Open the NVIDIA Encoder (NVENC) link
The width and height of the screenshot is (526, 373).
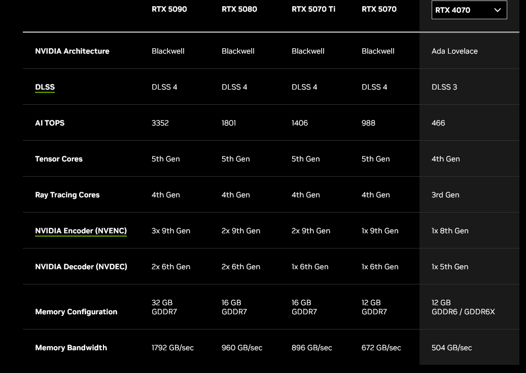pos(81,231)
